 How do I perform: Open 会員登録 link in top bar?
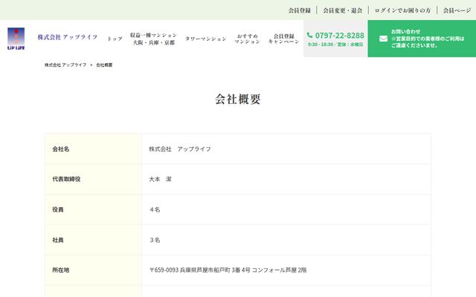click(299, 10)
